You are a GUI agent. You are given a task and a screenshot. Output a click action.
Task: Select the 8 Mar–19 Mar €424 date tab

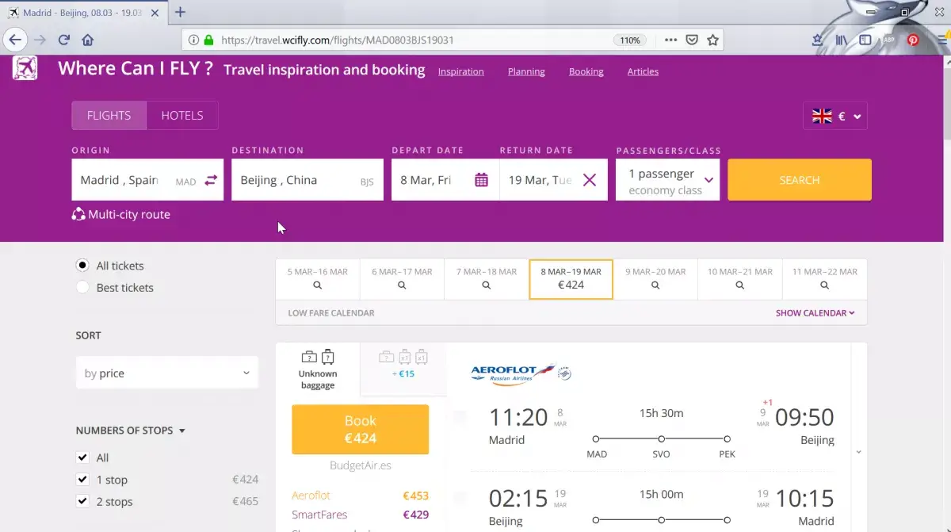(571, 279)
